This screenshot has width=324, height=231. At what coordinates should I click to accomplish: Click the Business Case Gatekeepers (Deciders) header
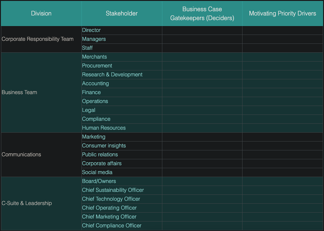tap(202, 13)
